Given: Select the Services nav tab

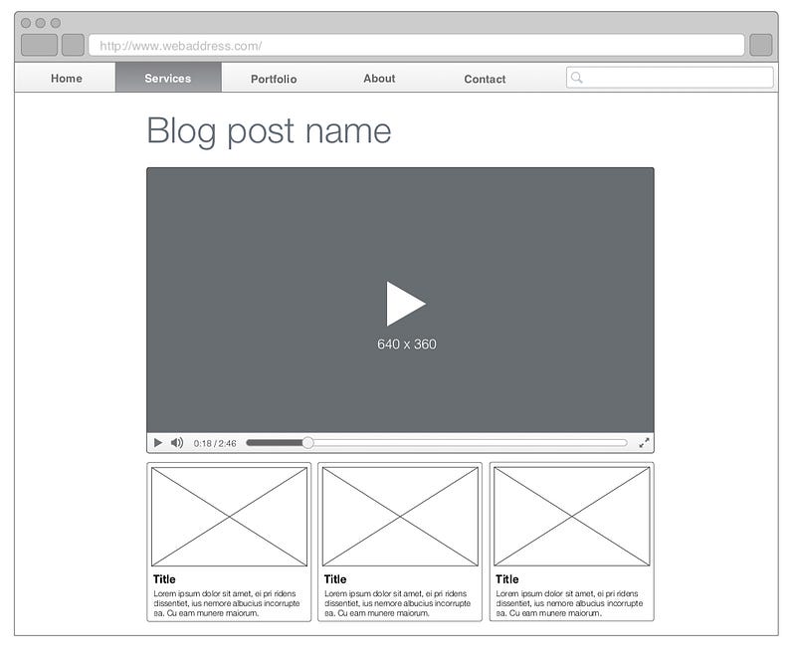Looking at the screenshot, I should [168, 79].
